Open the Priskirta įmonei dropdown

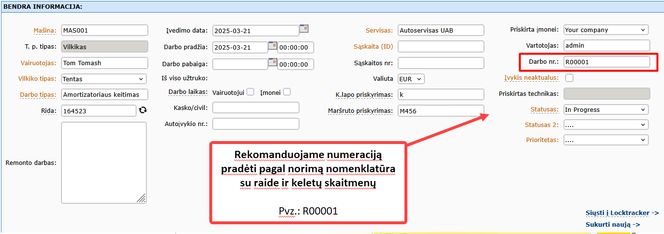point(606,30)
